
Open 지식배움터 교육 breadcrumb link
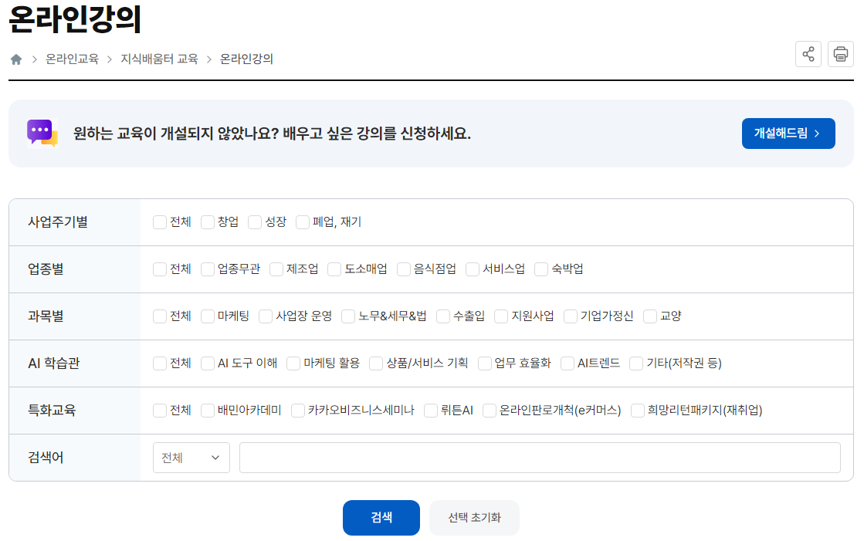pos(159,59)
